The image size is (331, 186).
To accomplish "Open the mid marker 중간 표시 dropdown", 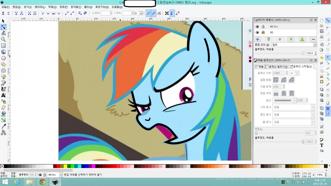I will [x=294, y=114].
